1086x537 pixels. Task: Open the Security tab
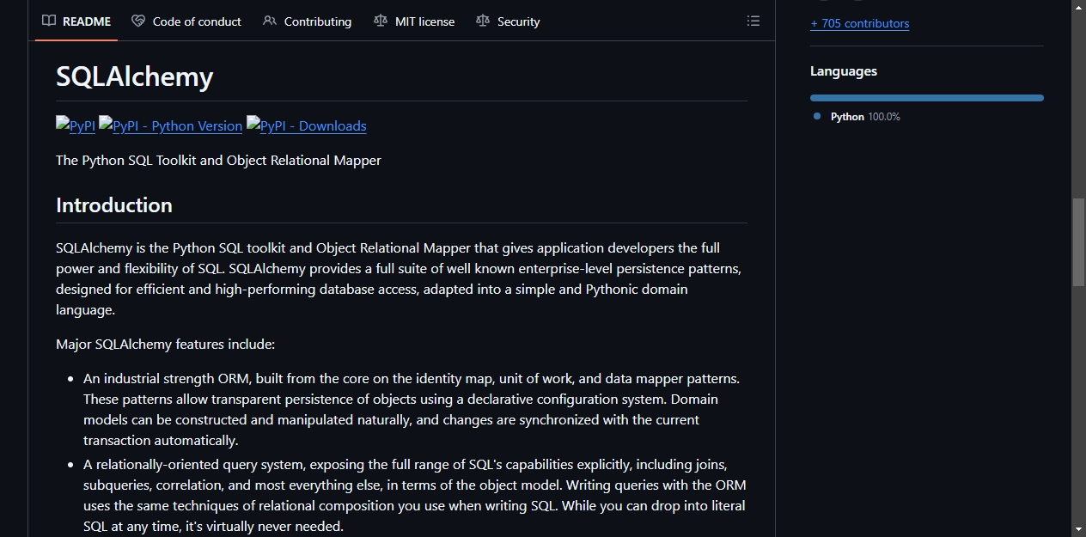coord(508,21)
